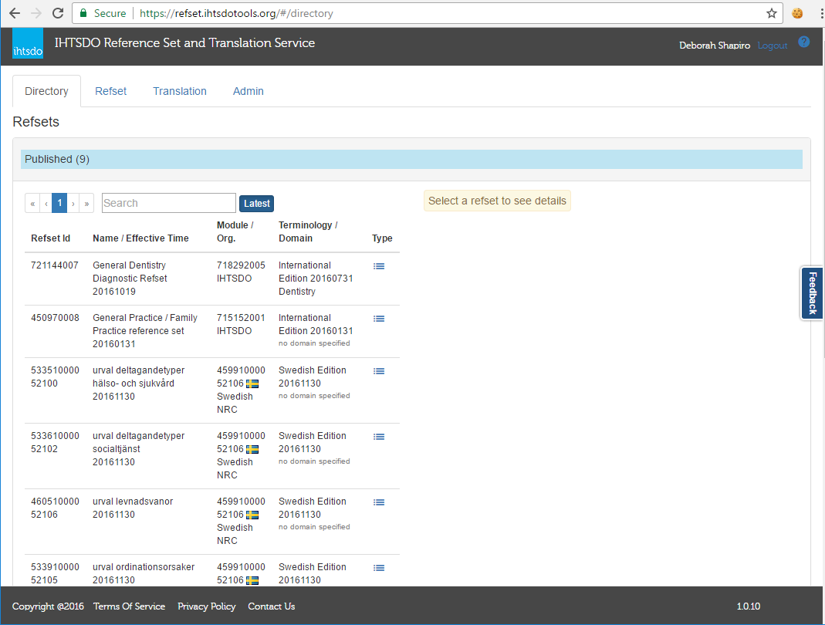Select refset 53351000052100
Viewport: 825px width, 625px height.
click(55, 377)
